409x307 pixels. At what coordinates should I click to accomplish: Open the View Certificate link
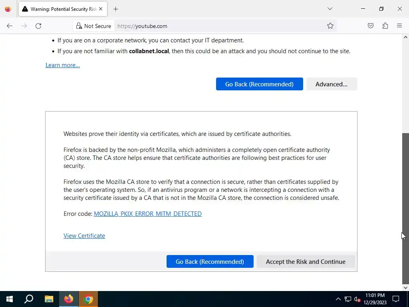(84, 236)
